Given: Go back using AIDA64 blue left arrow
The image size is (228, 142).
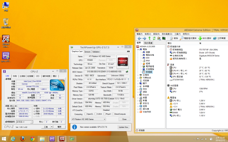Looking at the screenshot, I should (139, 38).
